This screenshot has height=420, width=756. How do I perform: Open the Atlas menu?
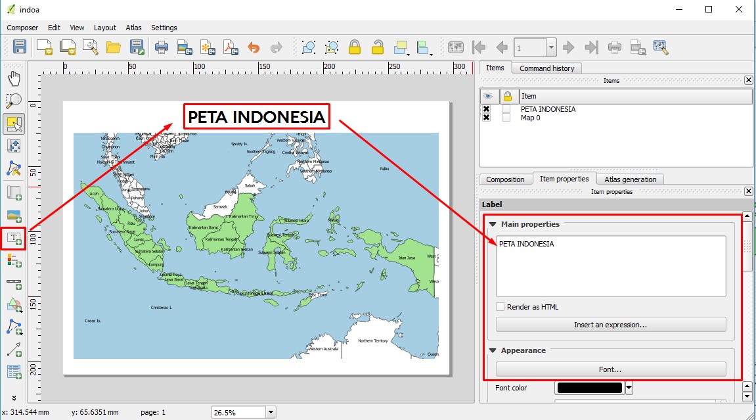tap(133, 28)
